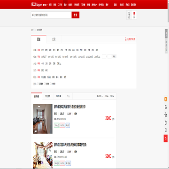Click the free rental posting icon link
169x169 pixels.
(x=130, y=39)
